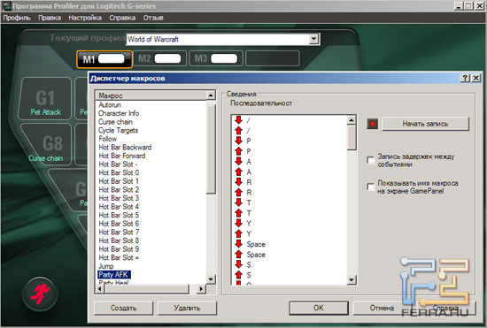The image size is (487, 328).
Task: Select the Hot Bar Backward macro
Action: pyautogui.click(x=125, y=148)
